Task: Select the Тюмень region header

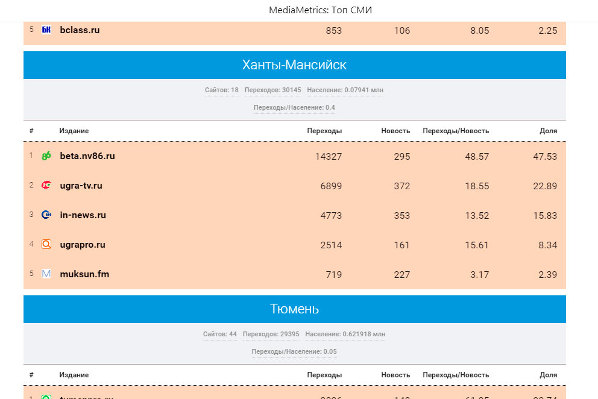Action: pyautogui.click(x=294, y=309)
